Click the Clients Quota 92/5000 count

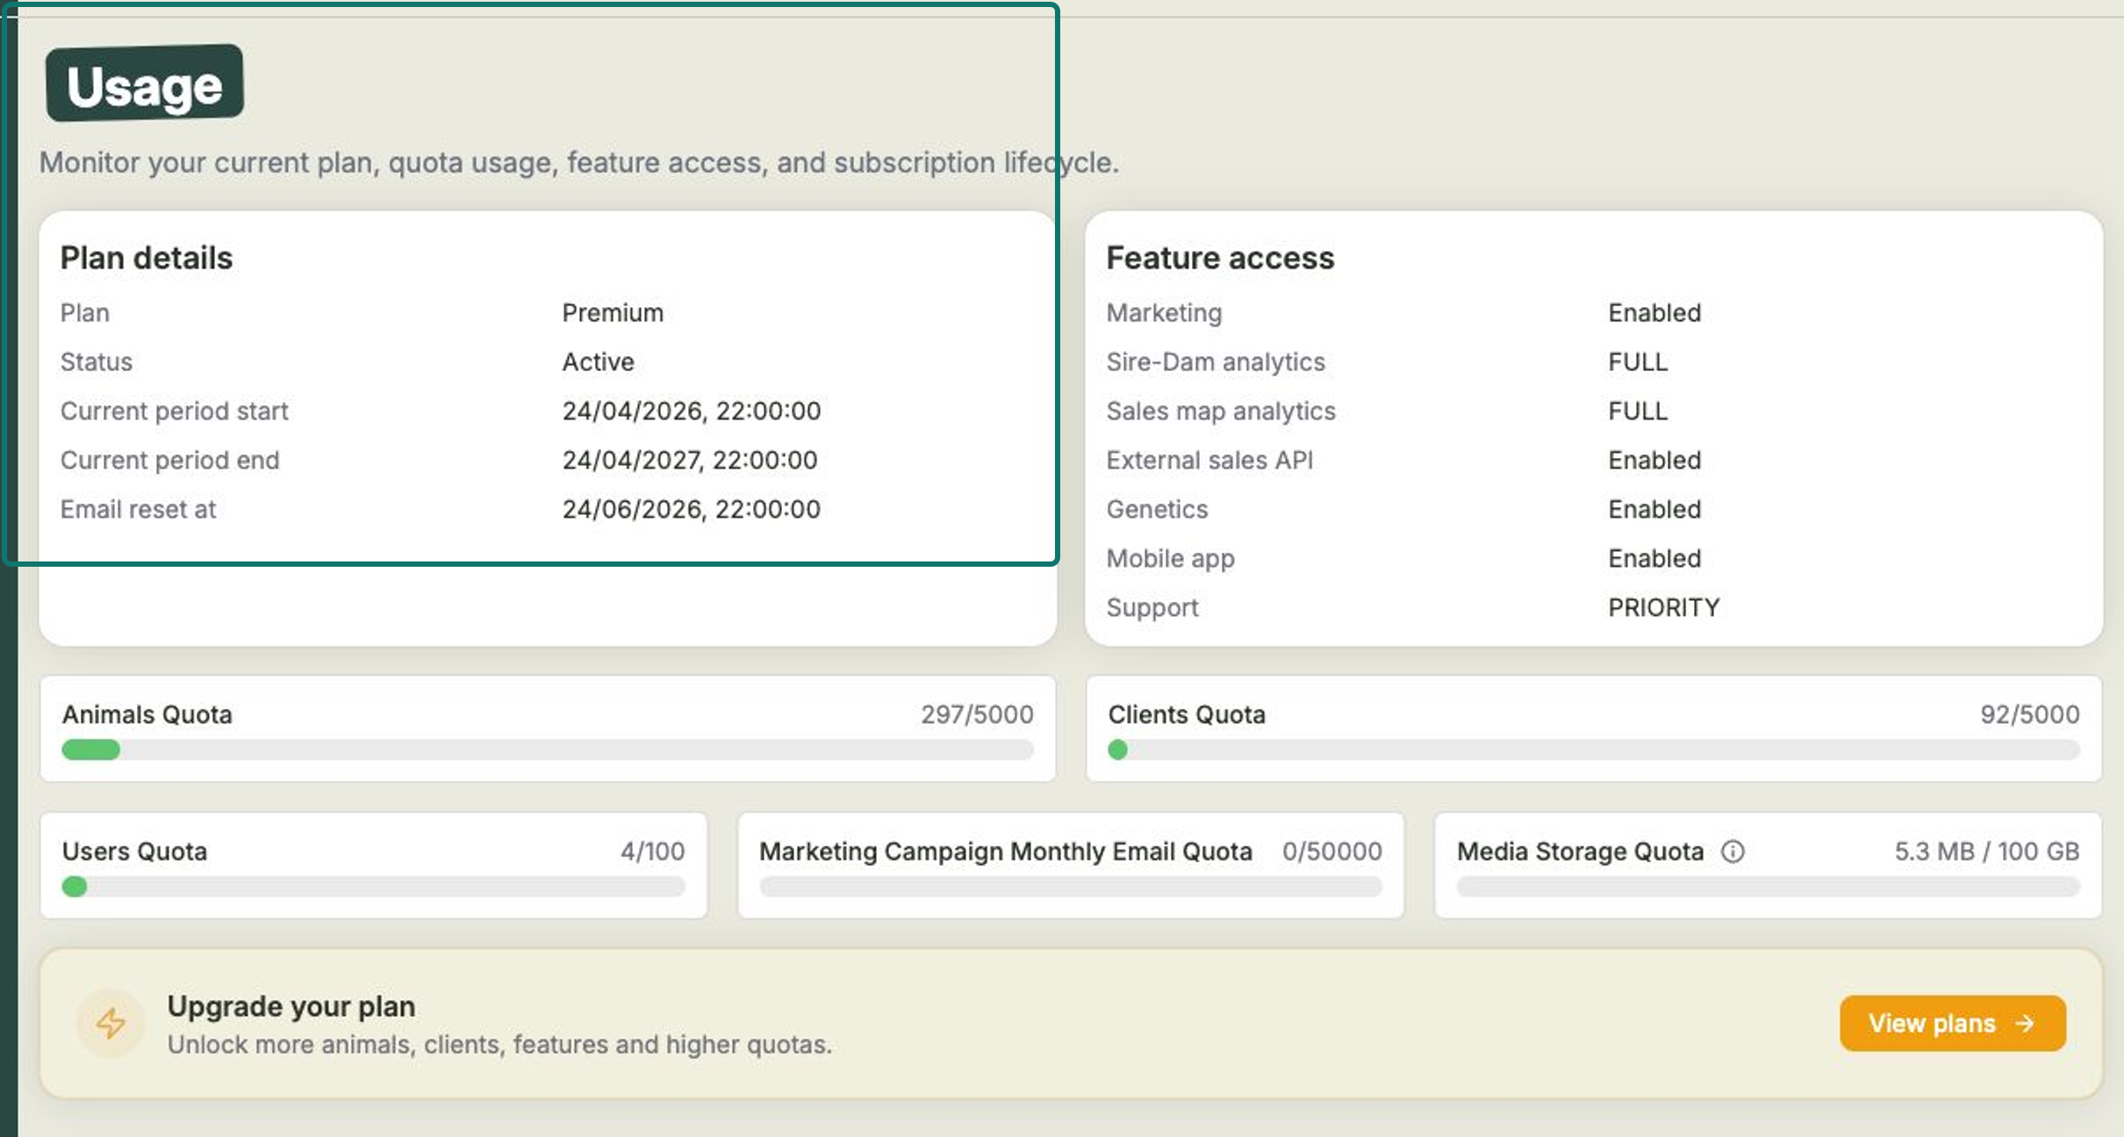tap(2030, 715)
